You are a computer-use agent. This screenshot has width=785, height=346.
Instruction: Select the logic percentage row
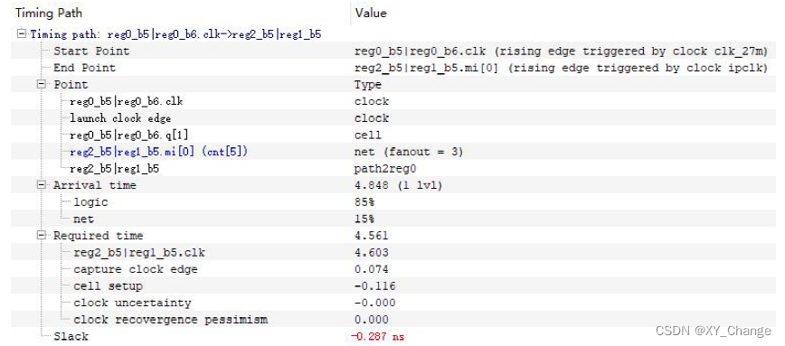[x=393, y=202]
